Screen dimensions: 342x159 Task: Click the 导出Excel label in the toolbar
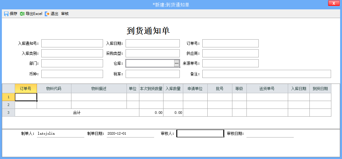click(x=34, y=14)
